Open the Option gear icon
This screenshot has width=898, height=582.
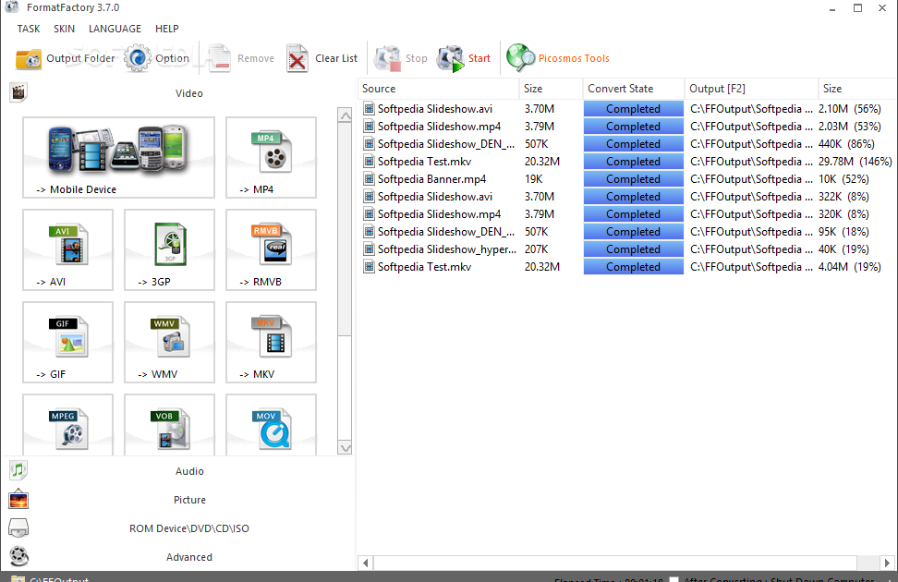pyautogui.click(x=138, y=58)
